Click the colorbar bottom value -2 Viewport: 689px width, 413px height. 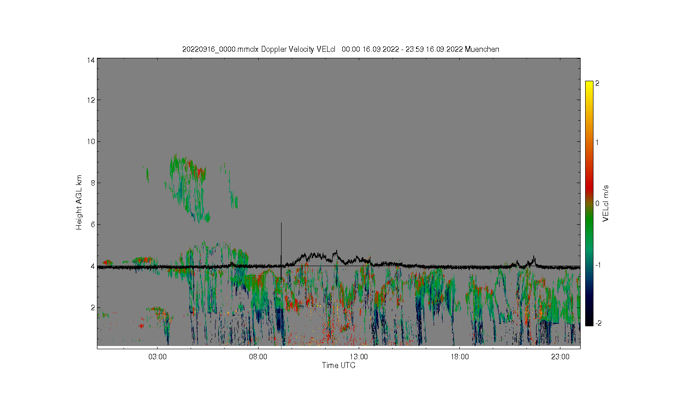coord(598,324)
